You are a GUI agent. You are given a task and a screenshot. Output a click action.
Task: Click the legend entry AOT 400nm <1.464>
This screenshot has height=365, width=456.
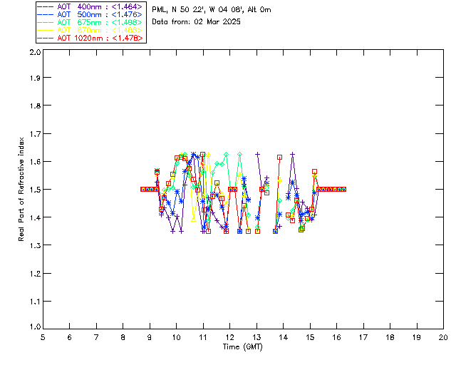click(x=90, y=6)
